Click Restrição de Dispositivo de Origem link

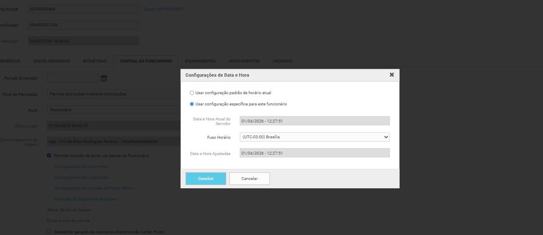click(86, 199)
